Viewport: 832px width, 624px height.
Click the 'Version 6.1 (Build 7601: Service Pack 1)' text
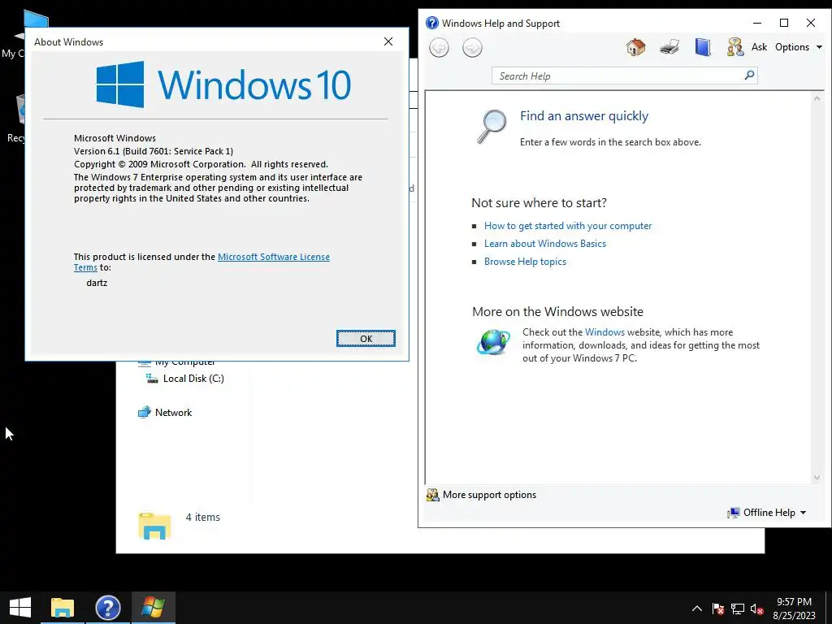[154, 151]
